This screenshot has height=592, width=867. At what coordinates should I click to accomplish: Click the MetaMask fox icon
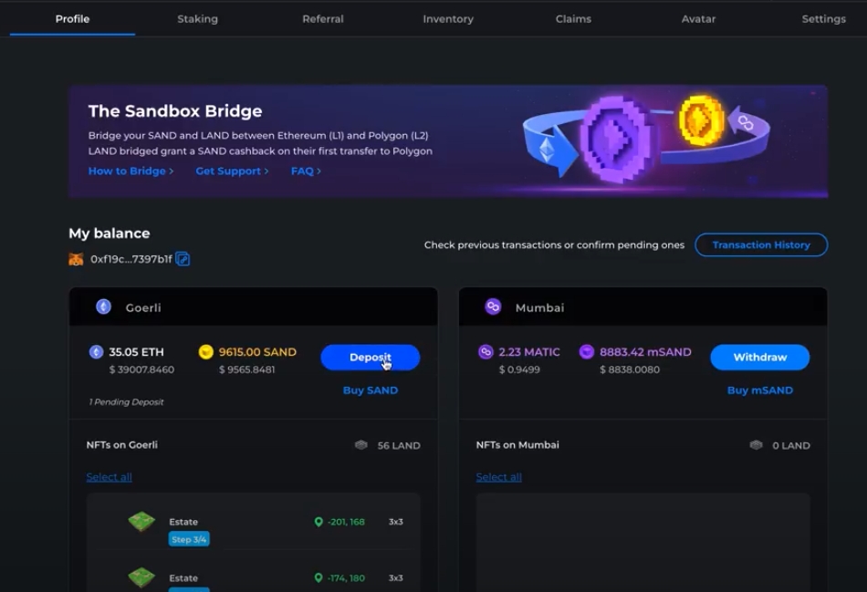76,259
